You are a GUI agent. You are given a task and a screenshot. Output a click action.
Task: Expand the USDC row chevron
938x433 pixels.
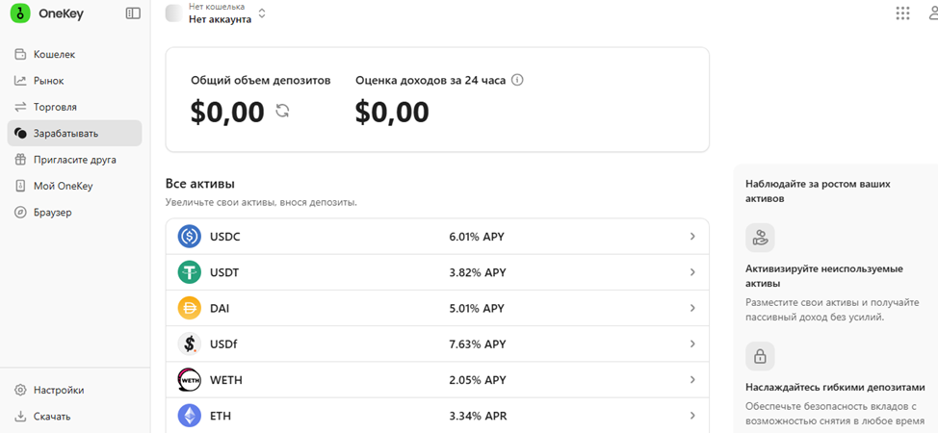692,237
